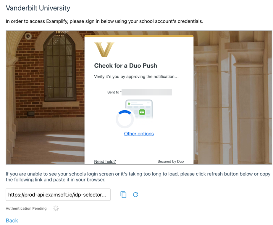Click the Authentication Pending status label
Viewport: 273px width, 225px height.
[26, 208]
